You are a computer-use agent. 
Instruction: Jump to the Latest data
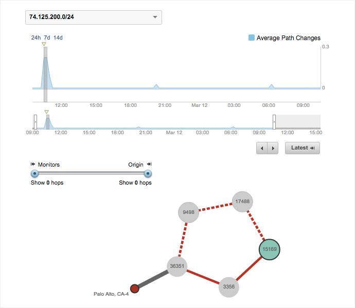coord(303,148)
